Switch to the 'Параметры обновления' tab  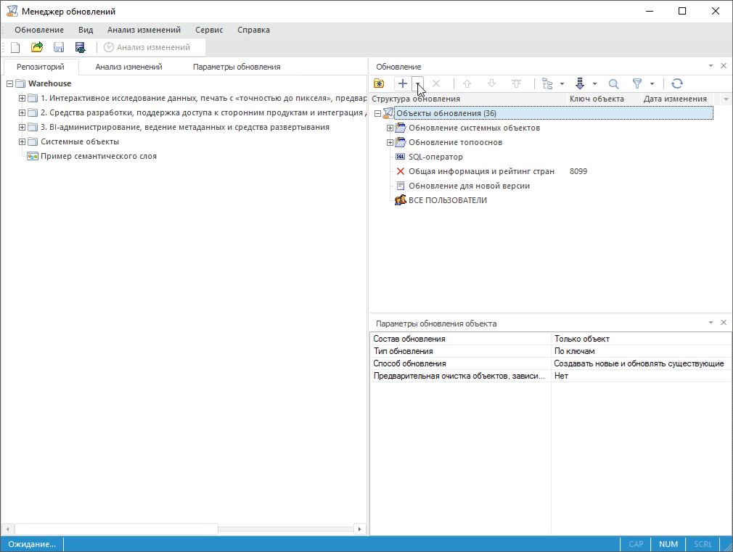coord(237,67)
